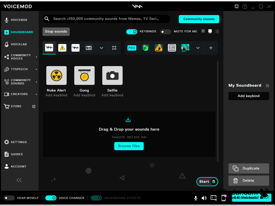Click the sound list vertical scrollbar

[x=218, y=111]
